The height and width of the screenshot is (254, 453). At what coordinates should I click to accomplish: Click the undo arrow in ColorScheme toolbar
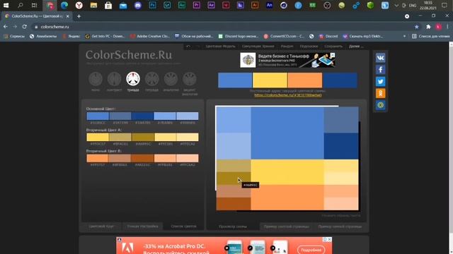(x=188, y=47)
